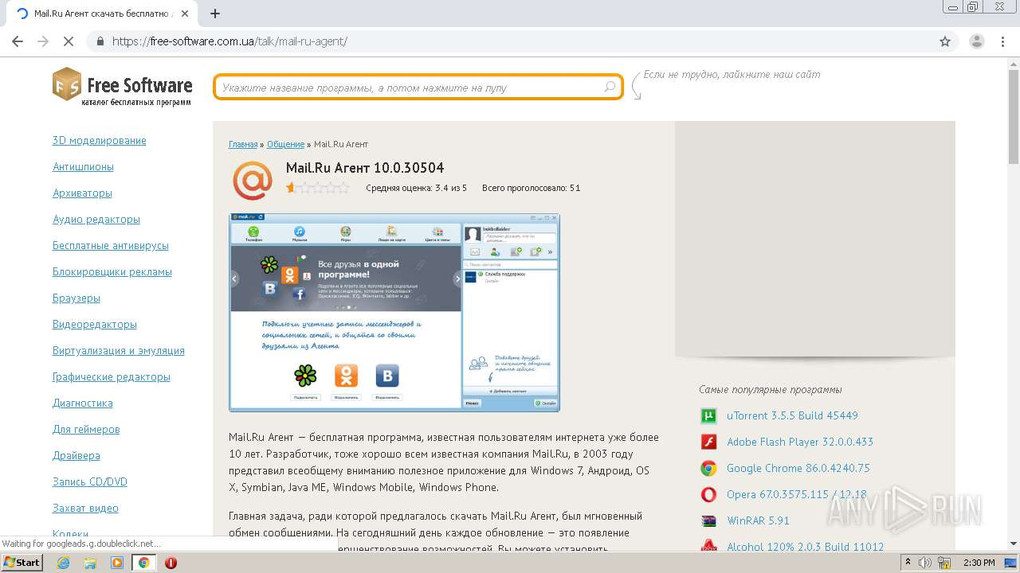Open the Mail.Ru Агент screenshot thumbnail

(x=394, y=313)
